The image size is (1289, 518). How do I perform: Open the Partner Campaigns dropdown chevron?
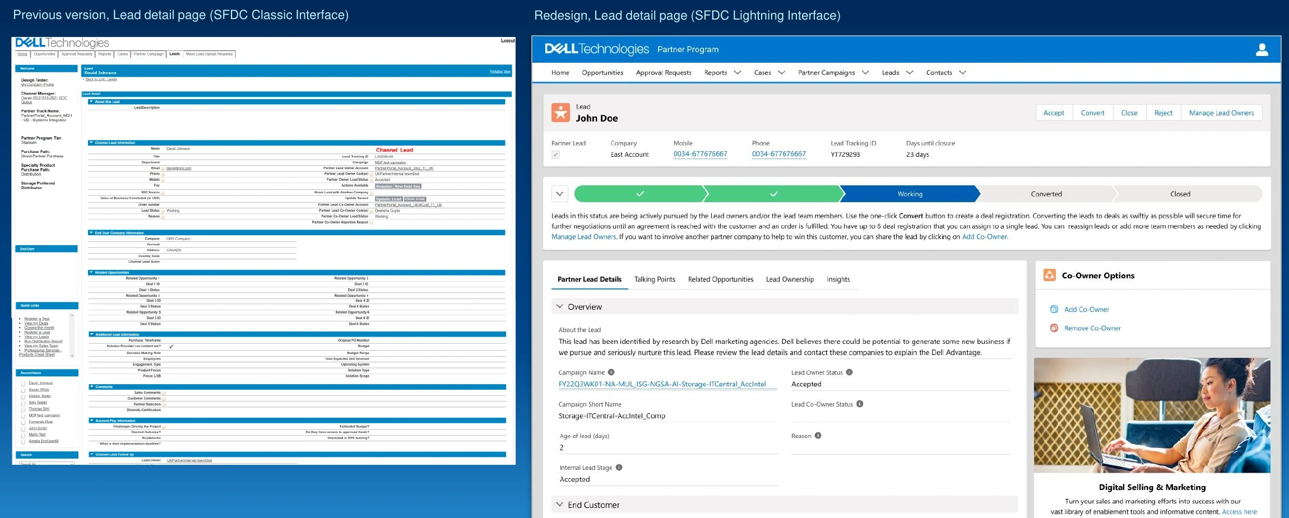click(x=865, y=72)
